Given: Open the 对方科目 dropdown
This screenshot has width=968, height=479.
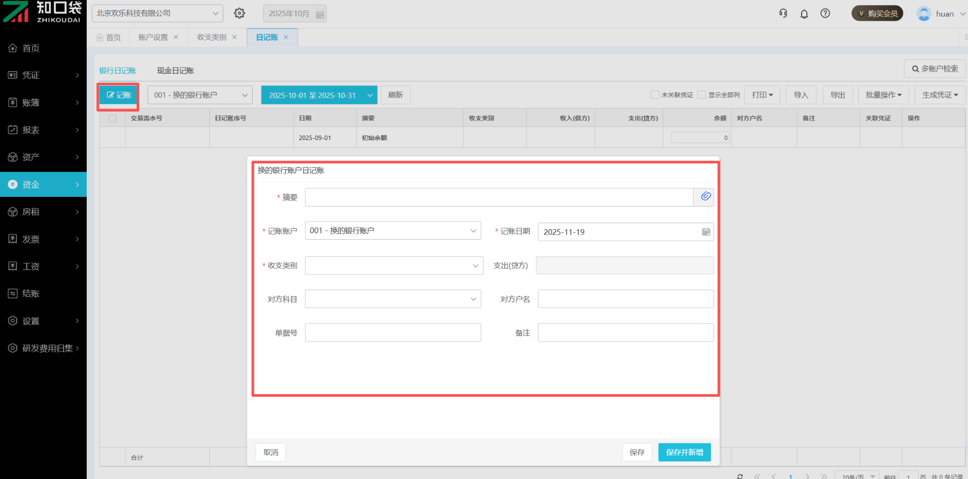Looking at the screenshot, I should 393,299.
